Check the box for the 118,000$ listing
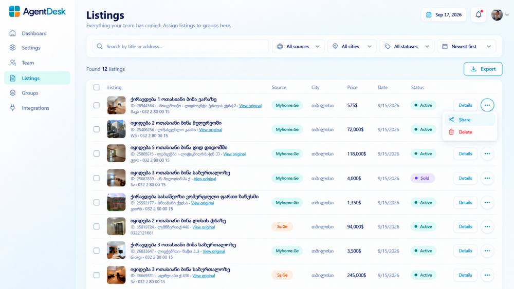Screen dimensions: 514x289 pos(97,153)
